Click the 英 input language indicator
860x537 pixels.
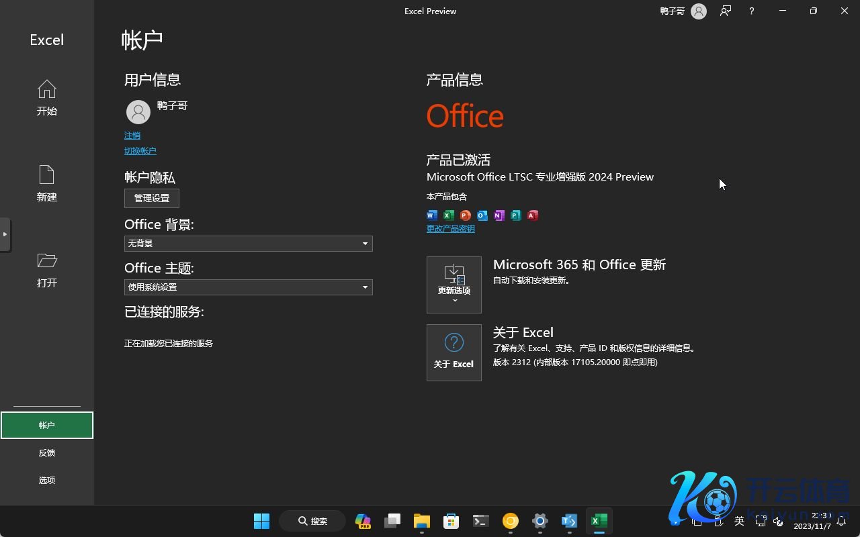point(740,521)
